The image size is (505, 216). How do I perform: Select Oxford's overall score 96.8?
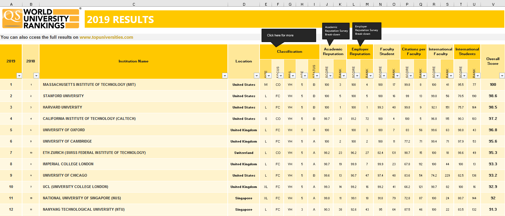493,130
